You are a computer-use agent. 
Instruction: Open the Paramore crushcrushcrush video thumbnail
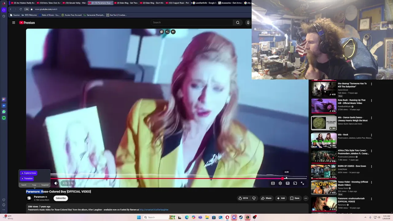click(x=324, y=204)
